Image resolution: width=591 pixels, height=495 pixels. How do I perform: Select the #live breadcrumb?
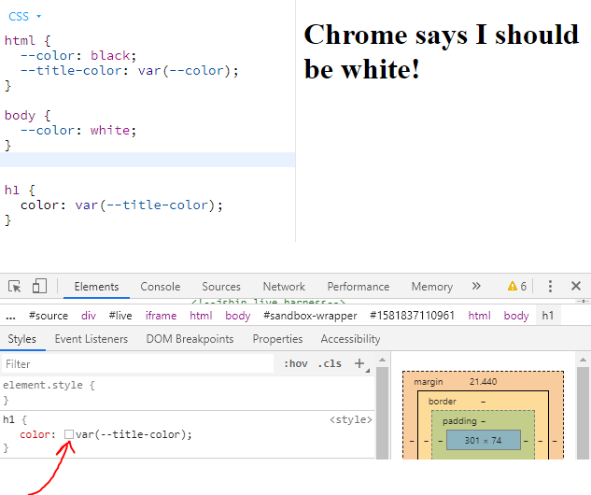coord(120,316)
